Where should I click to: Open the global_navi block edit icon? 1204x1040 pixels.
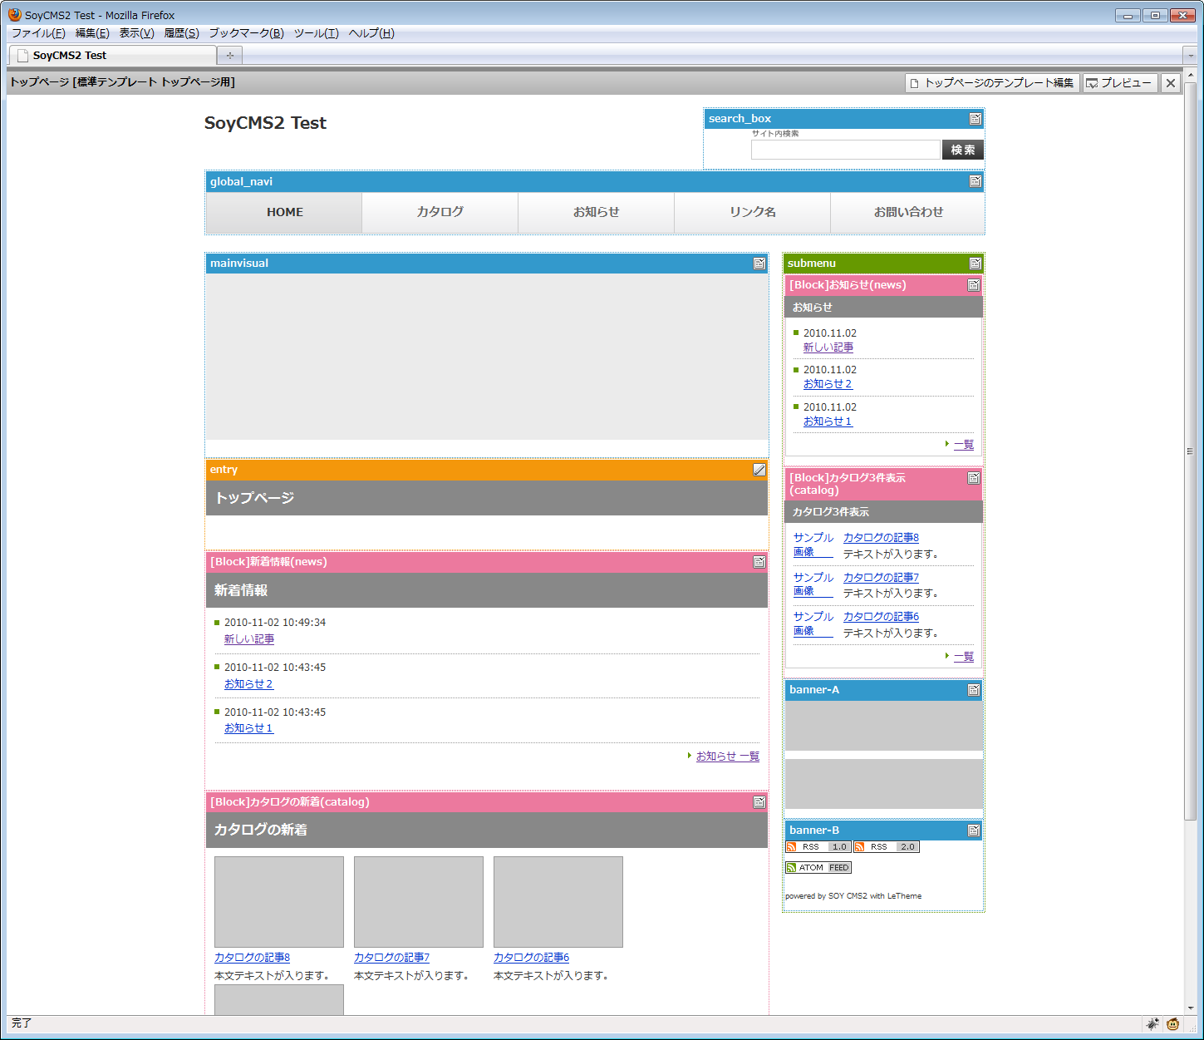[x=975, y=181]
